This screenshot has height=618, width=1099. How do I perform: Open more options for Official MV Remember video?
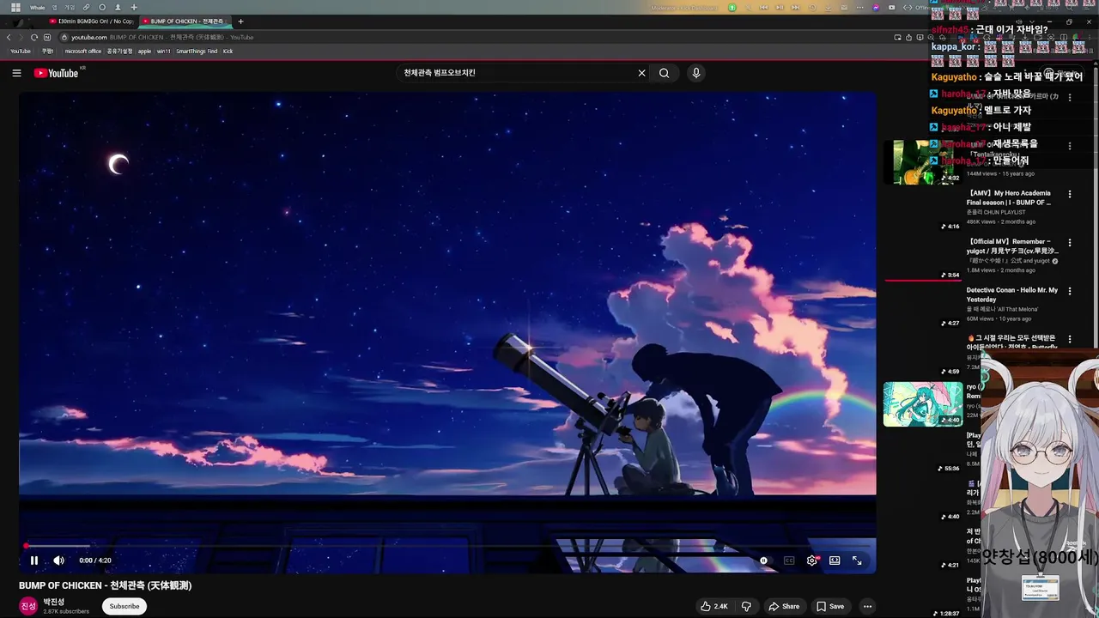coord(1070,242)
